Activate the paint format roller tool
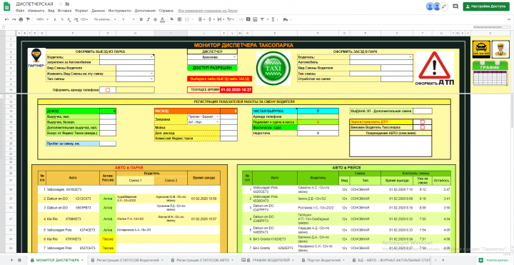 coord(28,19)
